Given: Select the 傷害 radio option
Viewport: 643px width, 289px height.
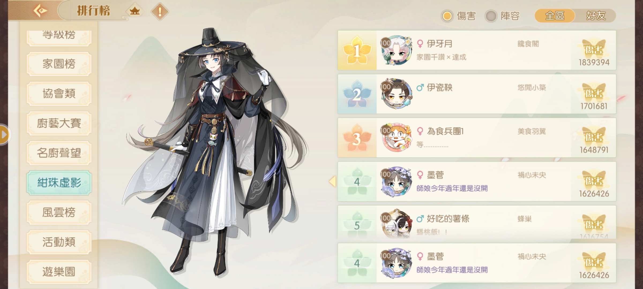Looking at the screenshot, I should [x=459, y=16].
